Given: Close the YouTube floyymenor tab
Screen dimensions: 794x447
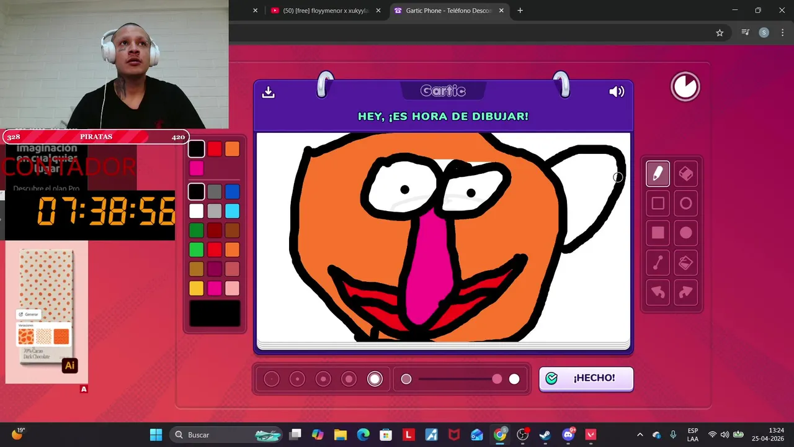Looking at the screenshot, I should tap(378, 11).
